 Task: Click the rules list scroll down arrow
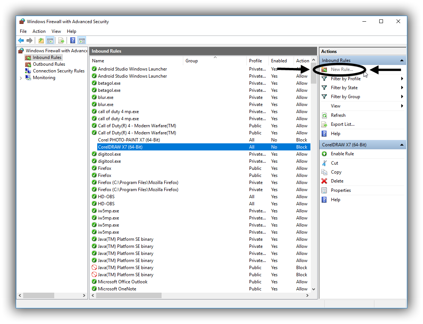pos(313,289)
